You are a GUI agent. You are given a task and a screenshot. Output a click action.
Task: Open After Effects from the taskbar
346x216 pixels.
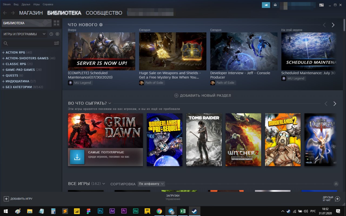112,211
